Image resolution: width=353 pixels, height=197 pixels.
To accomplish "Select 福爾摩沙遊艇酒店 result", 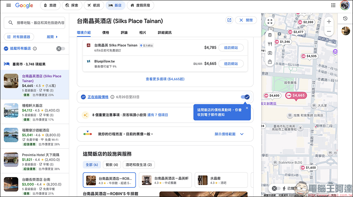I will pyautogui.click(x=35, y=137).
